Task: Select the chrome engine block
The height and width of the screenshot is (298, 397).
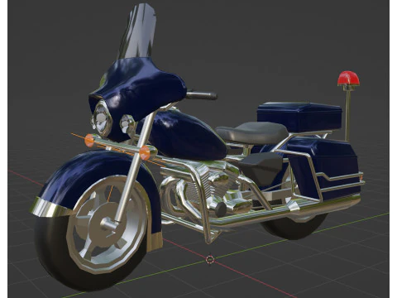Action: pos(213,188)
